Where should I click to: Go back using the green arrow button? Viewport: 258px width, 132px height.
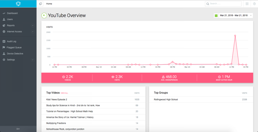pyautogui.click(x=44, y=15)
